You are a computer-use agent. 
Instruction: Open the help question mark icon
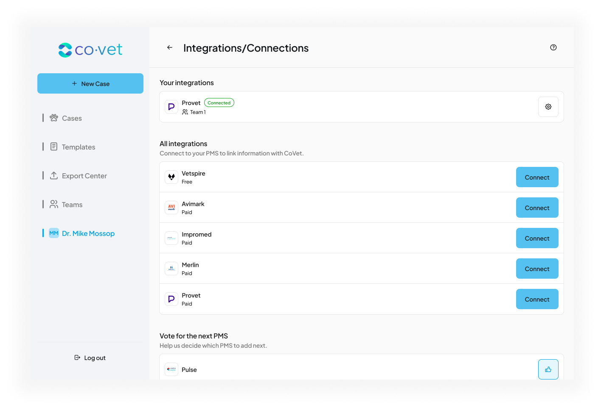pos(553,47)
